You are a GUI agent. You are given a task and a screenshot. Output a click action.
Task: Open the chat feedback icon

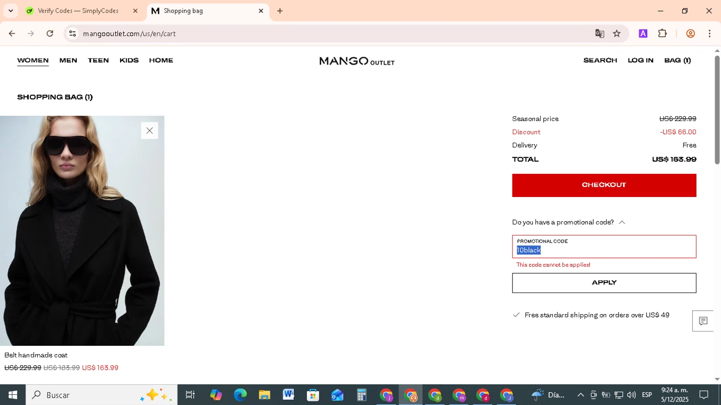pyautogui.click(x=703, y=321)
